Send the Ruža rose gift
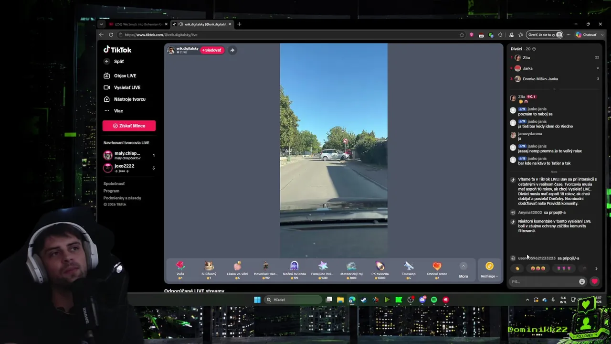This screenshot has width=611, height=344. pyautogui.click(x=180, y=270)
